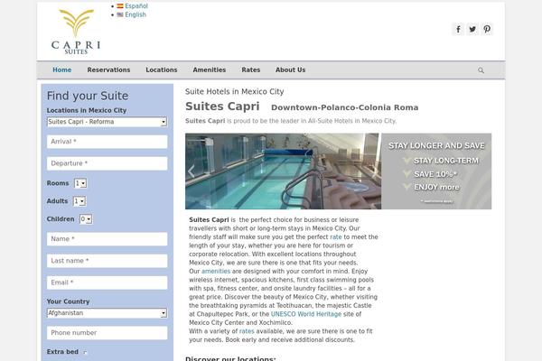Viewport: 542px width, 361px height.
Task: Follow the 'amenities' text link
Action: click(x=216, y=271)
